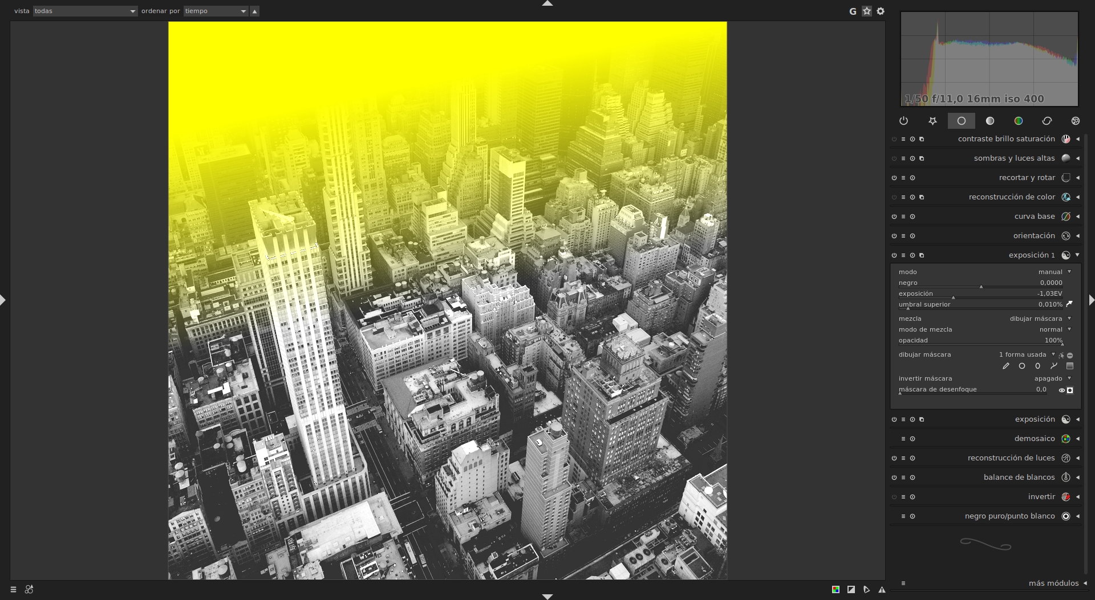Open dibujar máscara 1 forma usada dropdown

[977, 354]
